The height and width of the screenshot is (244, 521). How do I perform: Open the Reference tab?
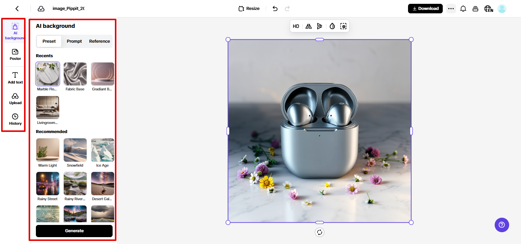tap(99, 41)
